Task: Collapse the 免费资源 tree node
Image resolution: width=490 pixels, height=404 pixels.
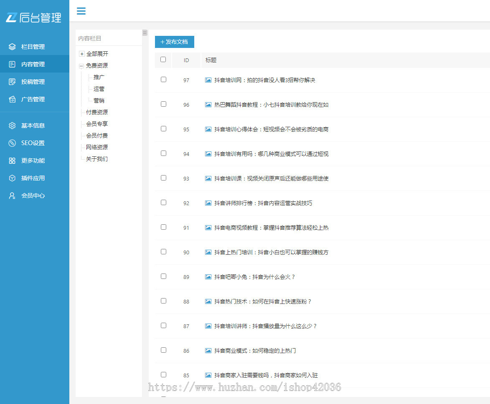Action: point(81,66)
